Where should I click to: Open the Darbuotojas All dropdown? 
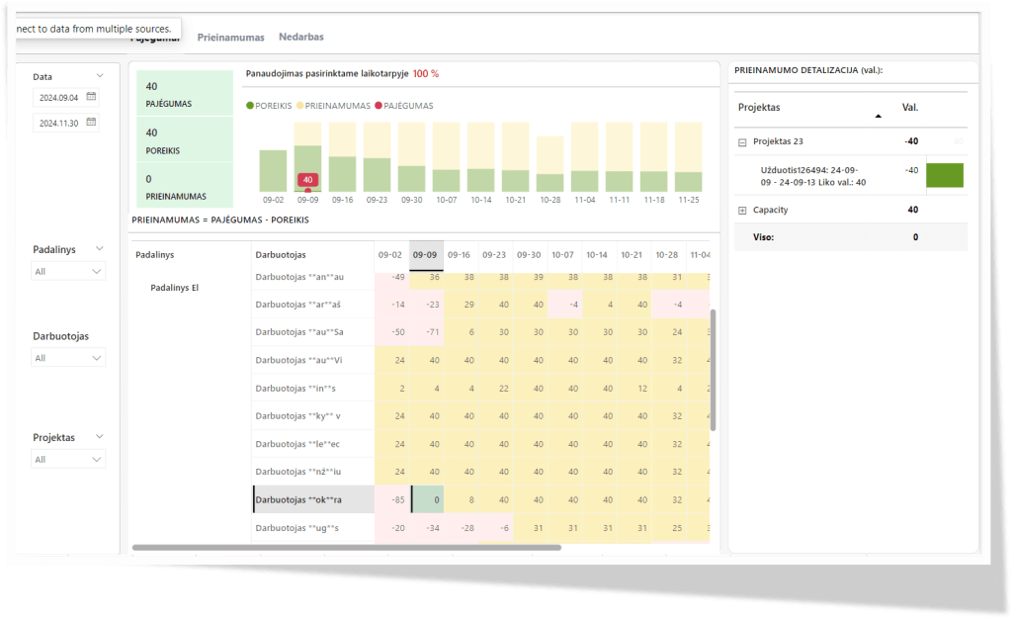point(68,357)
